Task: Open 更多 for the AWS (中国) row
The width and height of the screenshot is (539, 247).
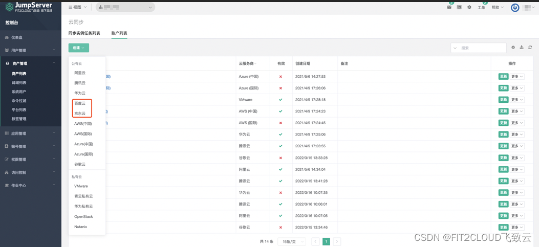Action: click(517, 111)
